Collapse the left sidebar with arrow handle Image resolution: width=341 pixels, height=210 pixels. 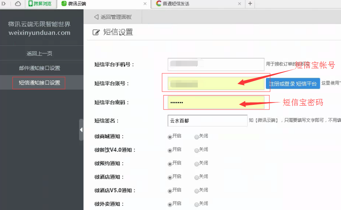tap(81, 130)
